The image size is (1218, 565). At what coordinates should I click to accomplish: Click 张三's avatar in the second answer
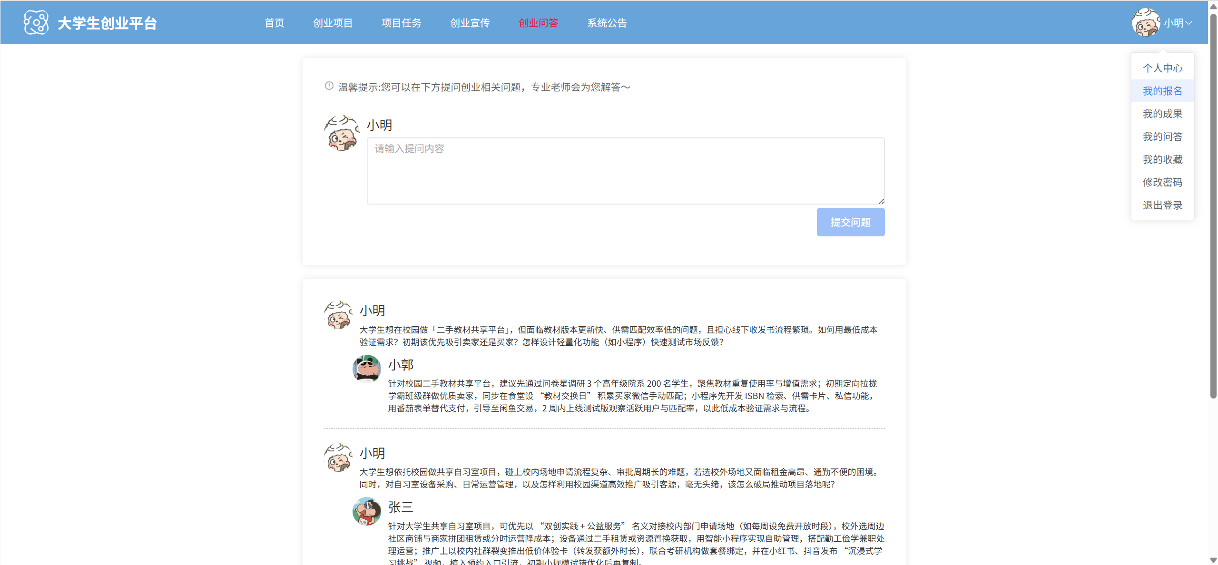366,511
